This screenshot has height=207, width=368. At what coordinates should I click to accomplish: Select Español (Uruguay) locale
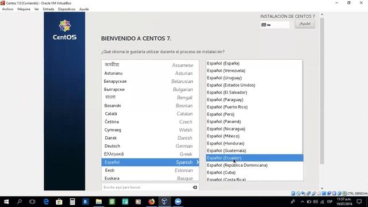[x=254, y=78]
